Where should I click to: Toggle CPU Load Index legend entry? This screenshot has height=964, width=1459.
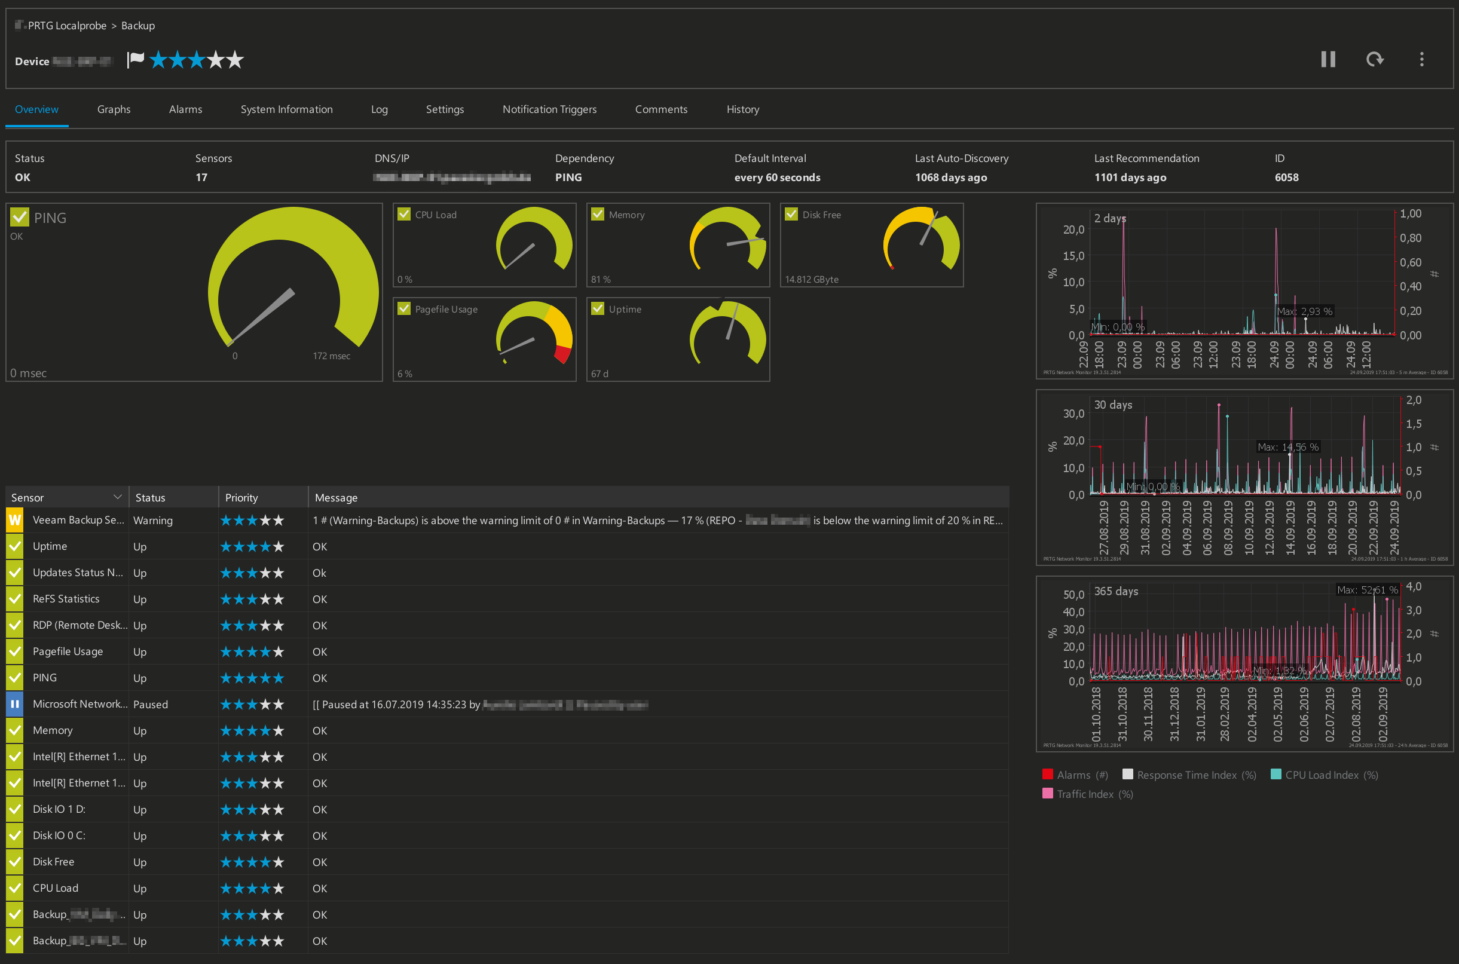coord(1325,775)
